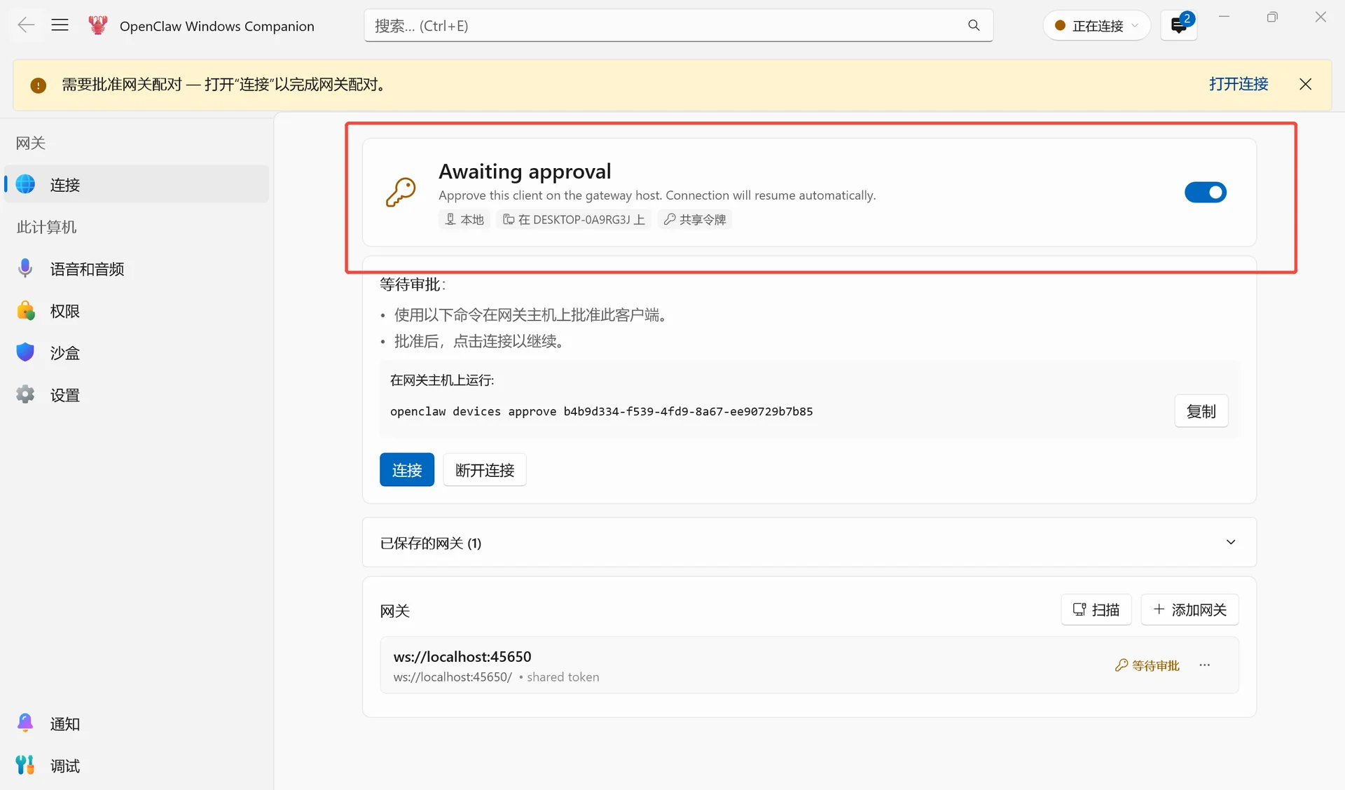
Task: Click the 扫描 button
Action: (x=1096, y=609)
